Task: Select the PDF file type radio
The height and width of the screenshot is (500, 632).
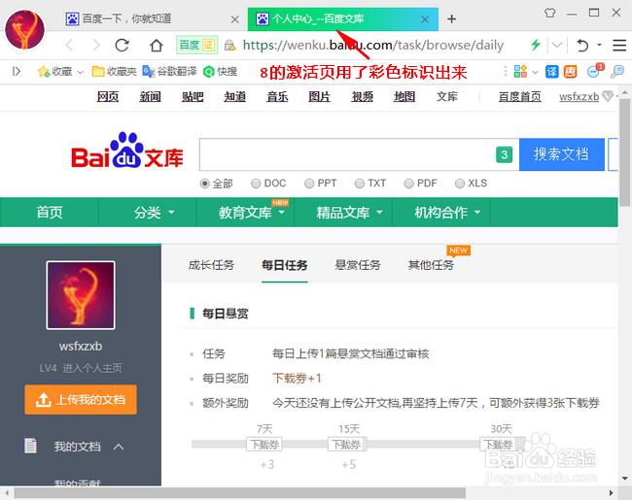Action: click(x=408, y=183)
